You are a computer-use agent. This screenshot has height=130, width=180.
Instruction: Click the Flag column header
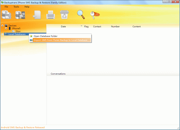tap(86, 27)
